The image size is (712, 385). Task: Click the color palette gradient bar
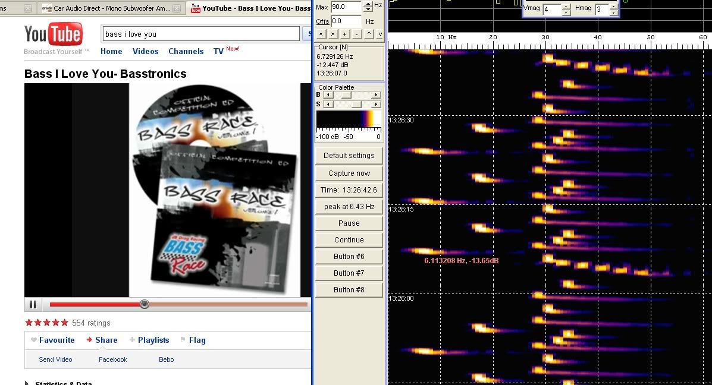pyautogui.click(x=349, y=119)
